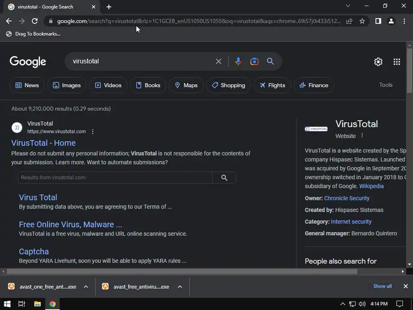
Task: Submit search with the magnifier icon
Action: coord(271,61)
